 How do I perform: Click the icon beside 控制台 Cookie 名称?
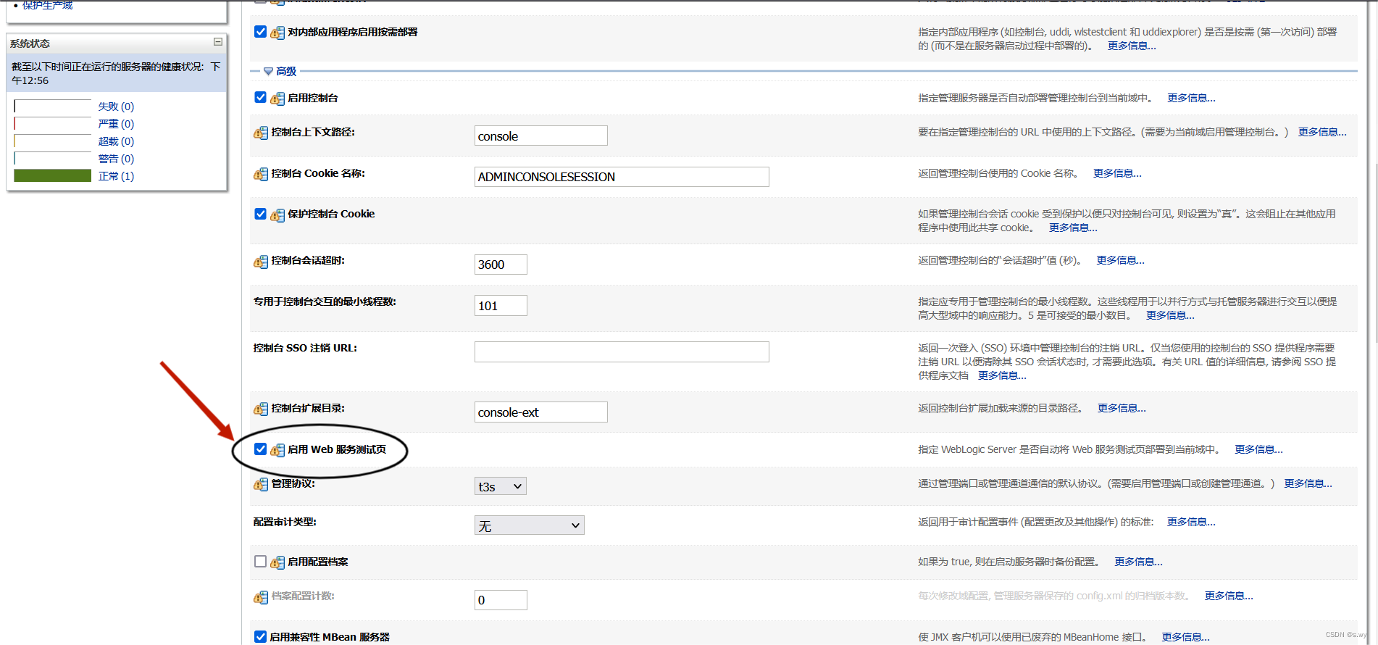[x=261, y=174]
